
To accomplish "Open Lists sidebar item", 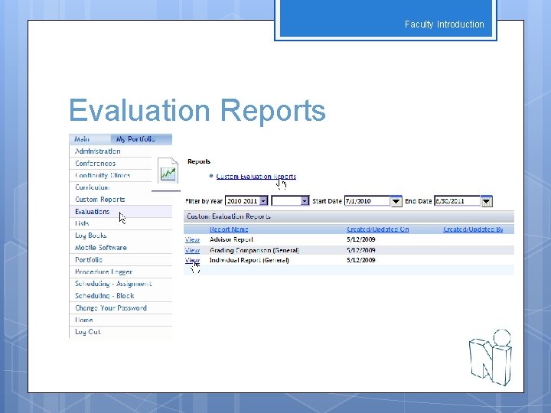I will pos(82,223).
